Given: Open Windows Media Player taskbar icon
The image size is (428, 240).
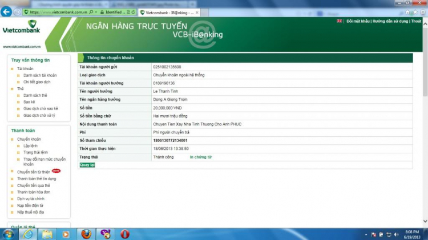Looking at the screenshot, I should pos(66,234).
